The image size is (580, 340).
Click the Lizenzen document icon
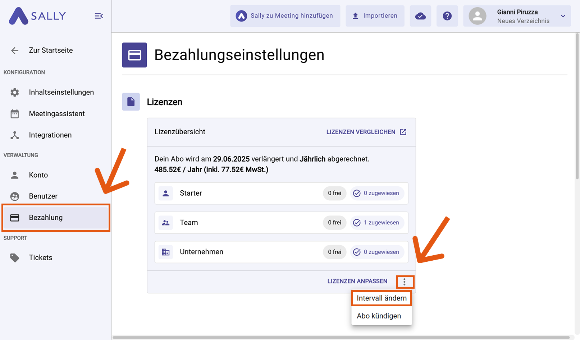(131, 102)
